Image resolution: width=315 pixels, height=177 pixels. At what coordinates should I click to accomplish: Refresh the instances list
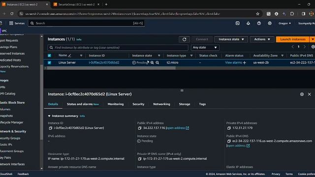pos(184,39)
